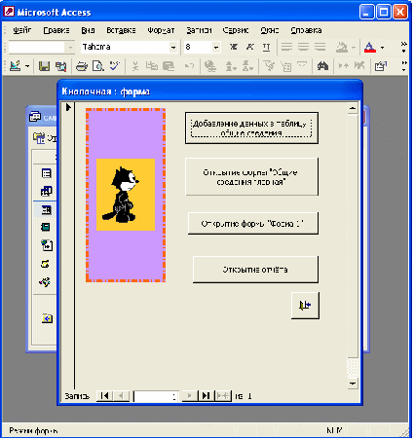
Task: Click the record number input field
Action: 156,396
